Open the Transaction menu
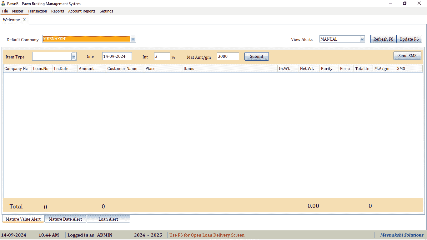The height and width of the screenshot is (240, 427). point(37,11)
